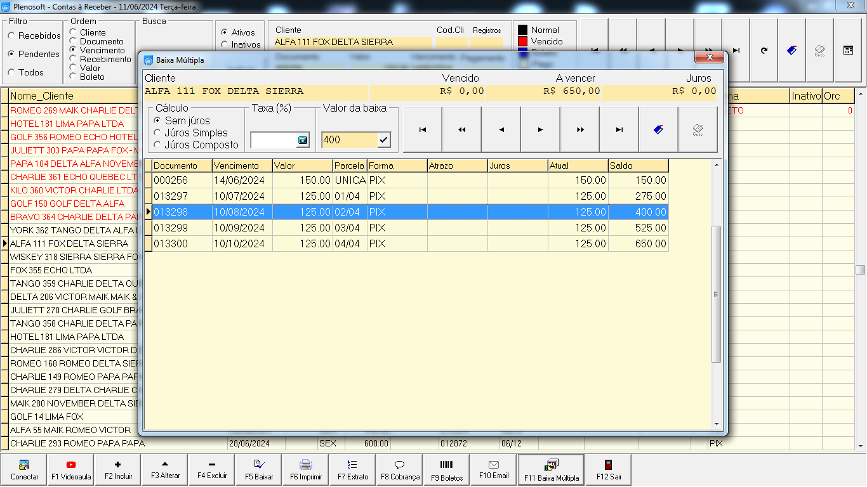
Task: Go to last record in Baixa Múltipla
Action: coord(619,129)
